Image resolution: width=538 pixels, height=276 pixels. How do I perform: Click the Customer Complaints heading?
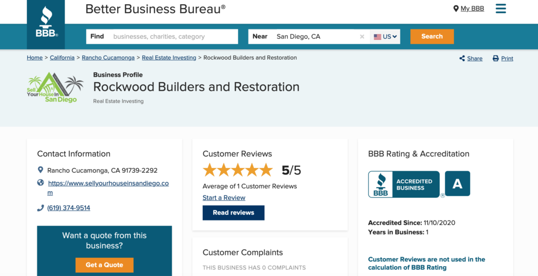(243, 252)
